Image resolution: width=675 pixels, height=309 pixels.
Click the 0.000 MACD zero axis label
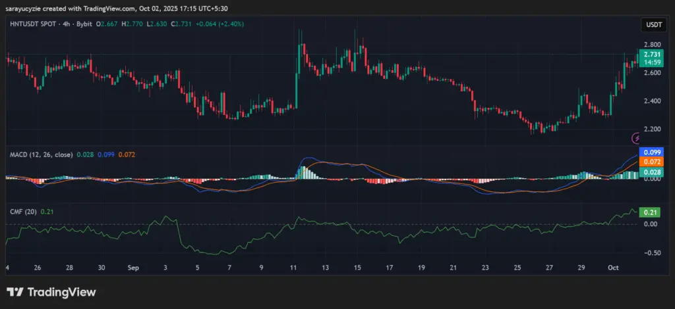click(652, 178)
